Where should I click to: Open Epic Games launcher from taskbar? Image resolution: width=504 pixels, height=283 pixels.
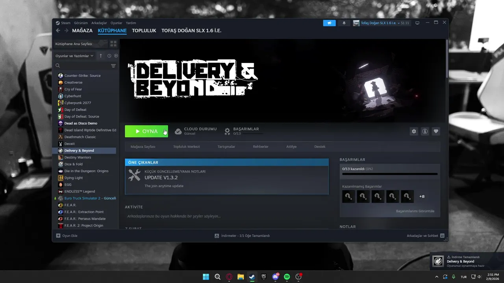(x=263, y=277)
